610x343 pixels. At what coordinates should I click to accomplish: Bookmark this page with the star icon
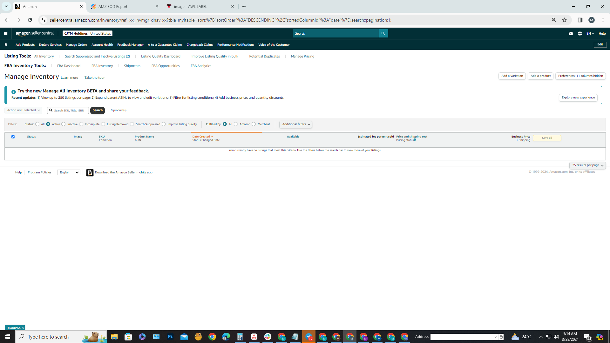[564, 20]
